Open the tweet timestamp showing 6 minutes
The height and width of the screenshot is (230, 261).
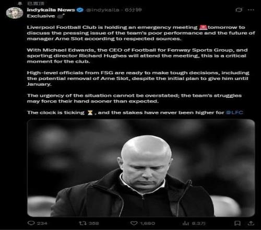133,10
